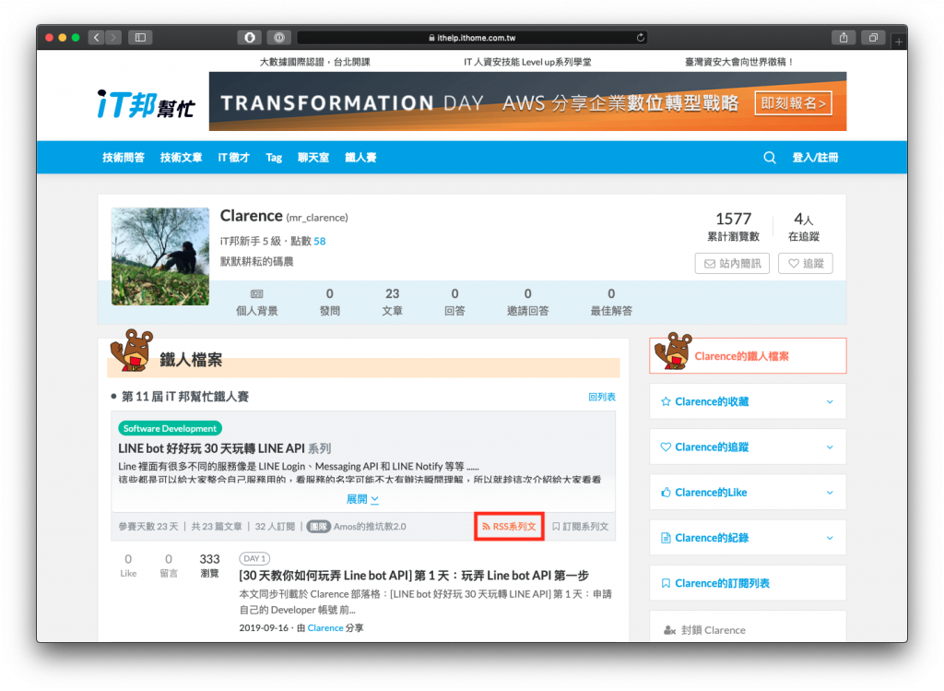The height and width of the screenshot is (691, 944).
Task: Expand the Clarence的收藏 chevron
Action: [830, 402]
